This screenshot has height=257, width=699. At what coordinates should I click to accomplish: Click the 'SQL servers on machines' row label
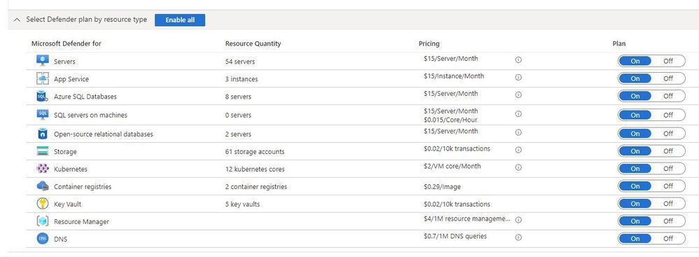click(90, 115)
